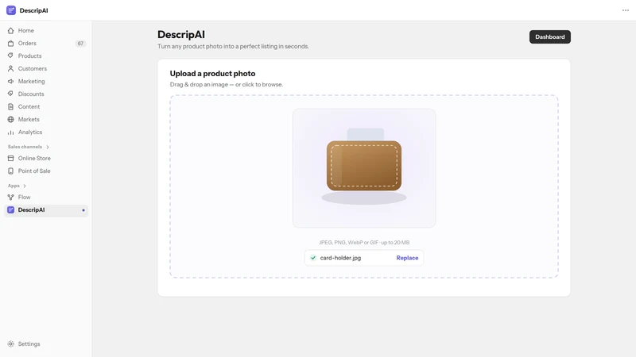The height and width of the screenshot is (357, 636).
Task: Click the Dashboard button
Action: [x=549, y=36]
